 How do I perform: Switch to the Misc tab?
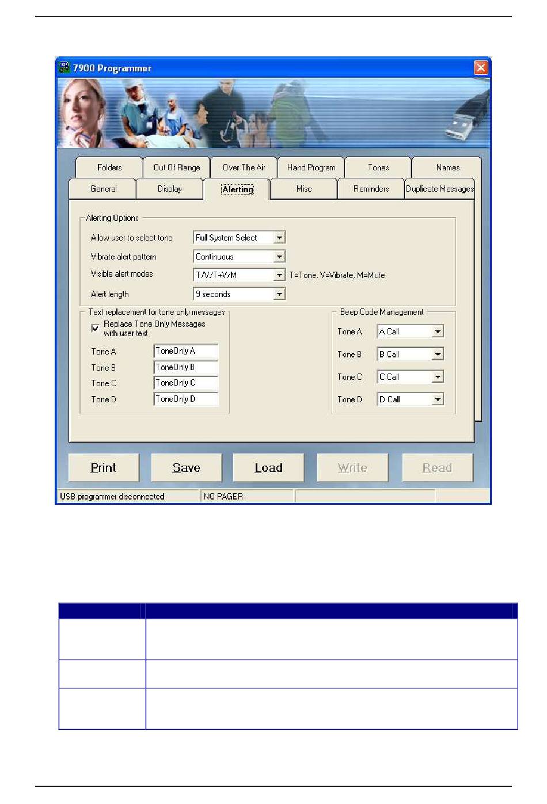click(304, 189)
